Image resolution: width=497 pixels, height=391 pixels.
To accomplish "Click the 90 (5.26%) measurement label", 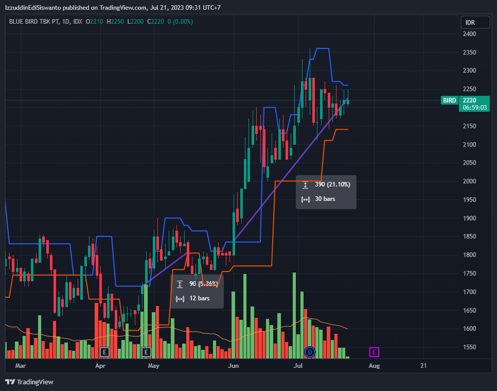I will (204, 284).
